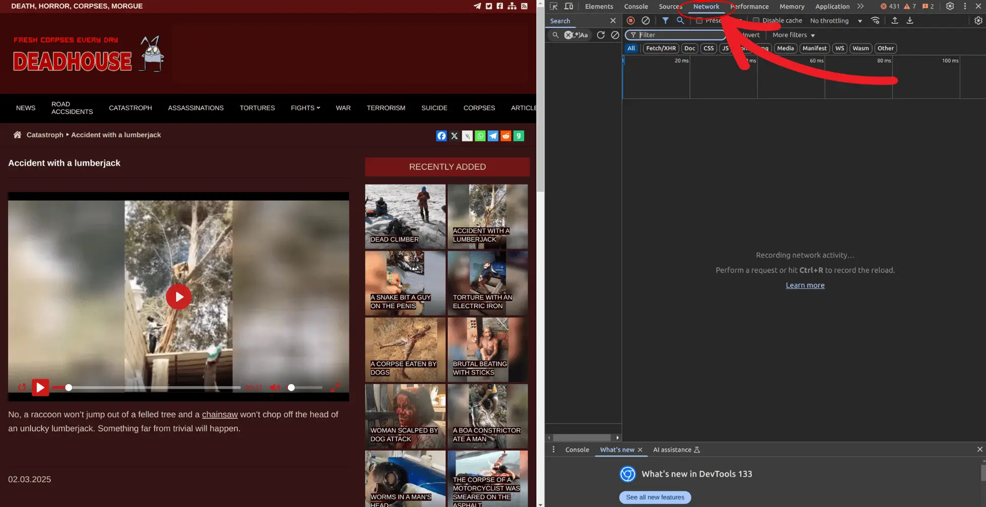The height and width of the screenshot is (507, 986).
Task: Enable the Disable cache checkbox
Action: (x=756, y=20)
